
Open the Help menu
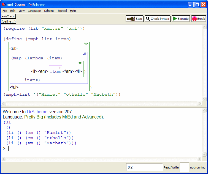click(73, 11)
